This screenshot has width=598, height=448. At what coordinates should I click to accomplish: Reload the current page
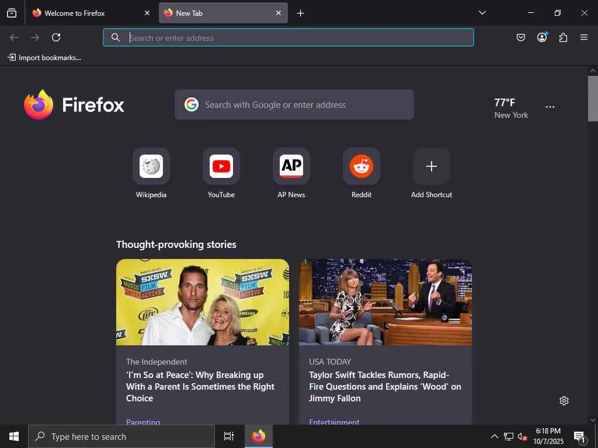(56, 37)
